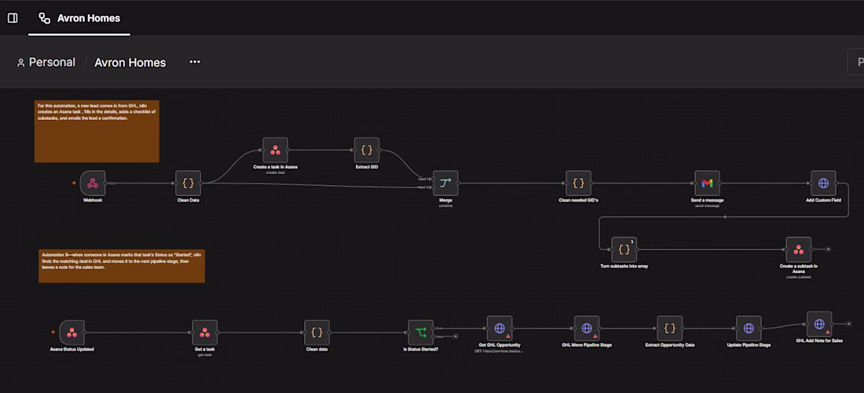Click the 'Webhook' node label
This screenshot has height=393, width=864.
93,200
